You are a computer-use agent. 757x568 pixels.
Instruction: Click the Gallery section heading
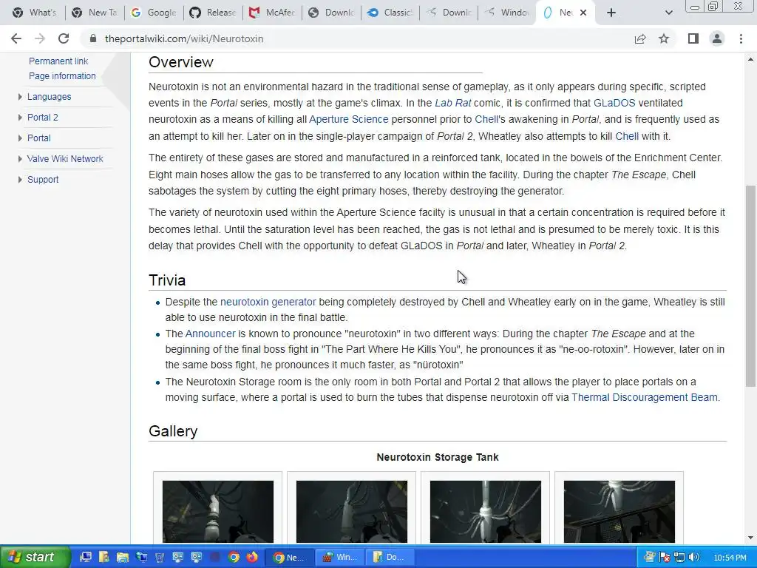[173, 431]
